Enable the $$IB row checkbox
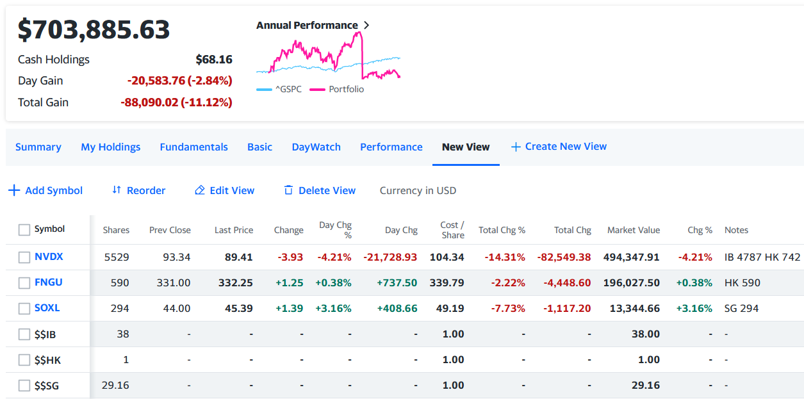The image size is (804, 399). point(24,334)
